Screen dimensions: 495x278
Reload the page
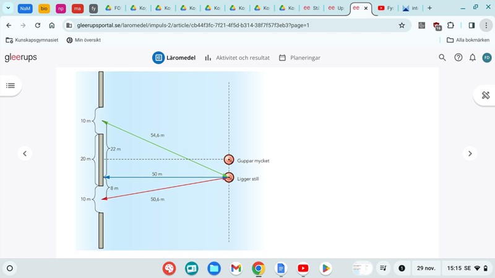coord(38,25)
